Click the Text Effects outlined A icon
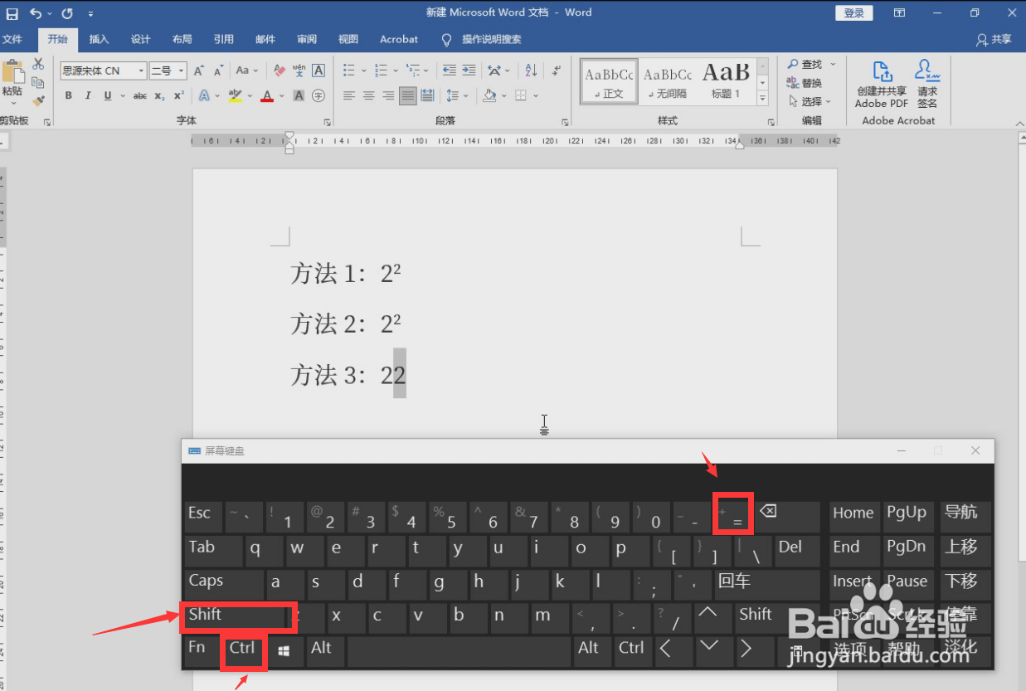The image size is (1026, 691). click(x=204, y=96)
